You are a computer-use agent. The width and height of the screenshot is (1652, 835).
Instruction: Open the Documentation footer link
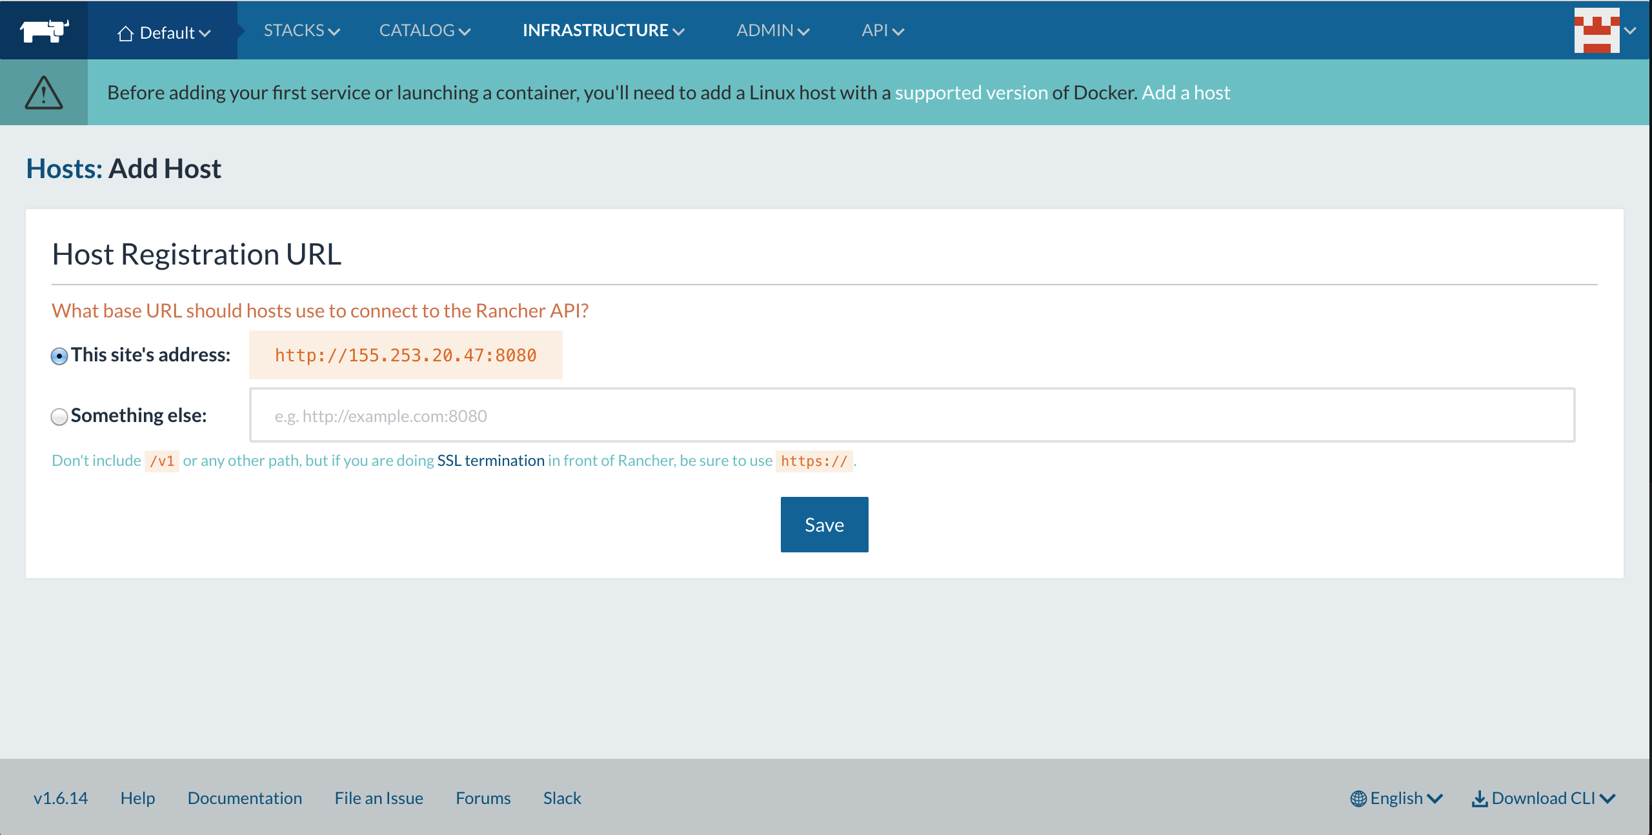point(245,798)
